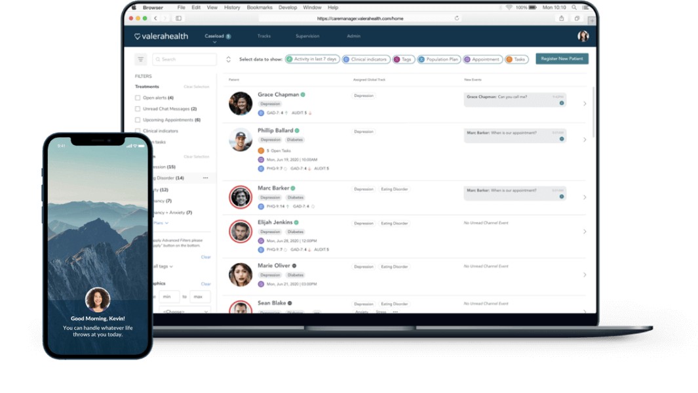This screenshot has width=698, height=393.
Task: Toggle the browser sidebar icon
Action: 178,18
